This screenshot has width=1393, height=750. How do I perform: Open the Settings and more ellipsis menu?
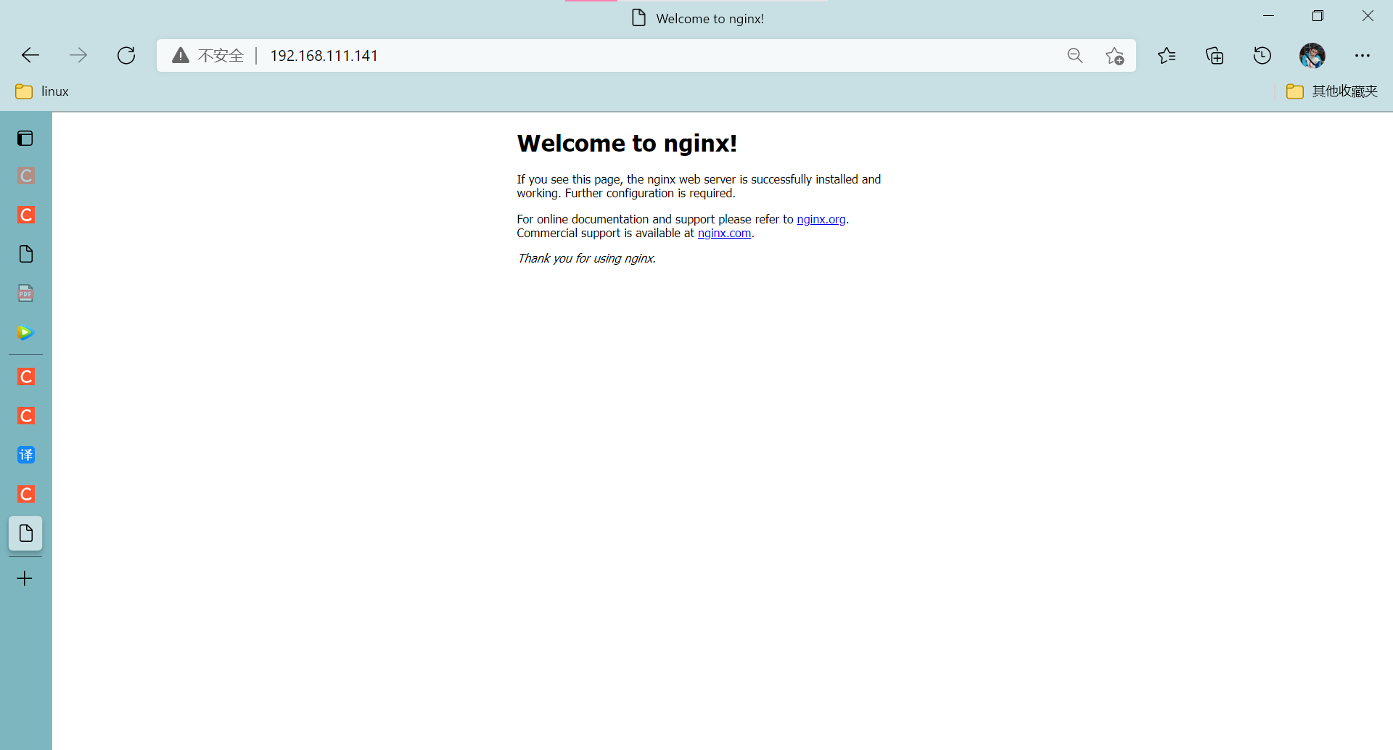1363,55
